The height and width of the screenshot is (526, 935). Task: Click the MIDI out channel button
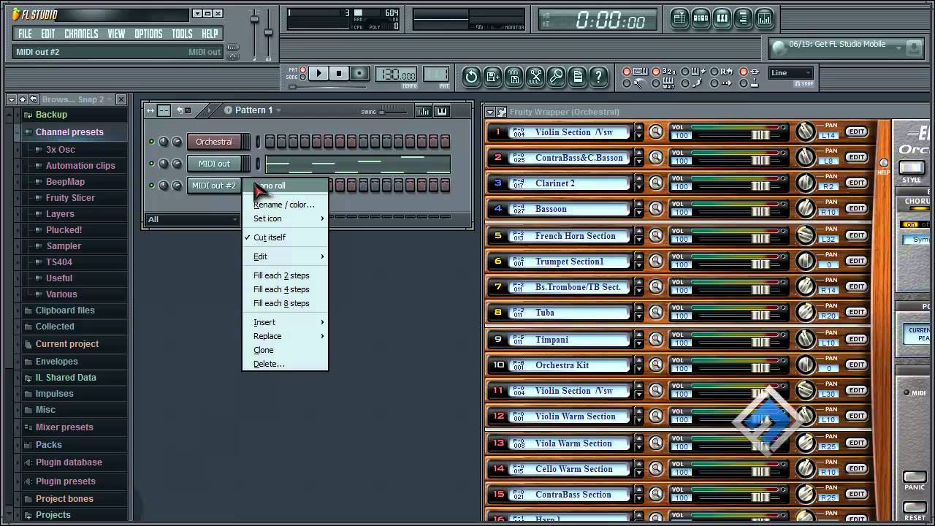point(214,164)
